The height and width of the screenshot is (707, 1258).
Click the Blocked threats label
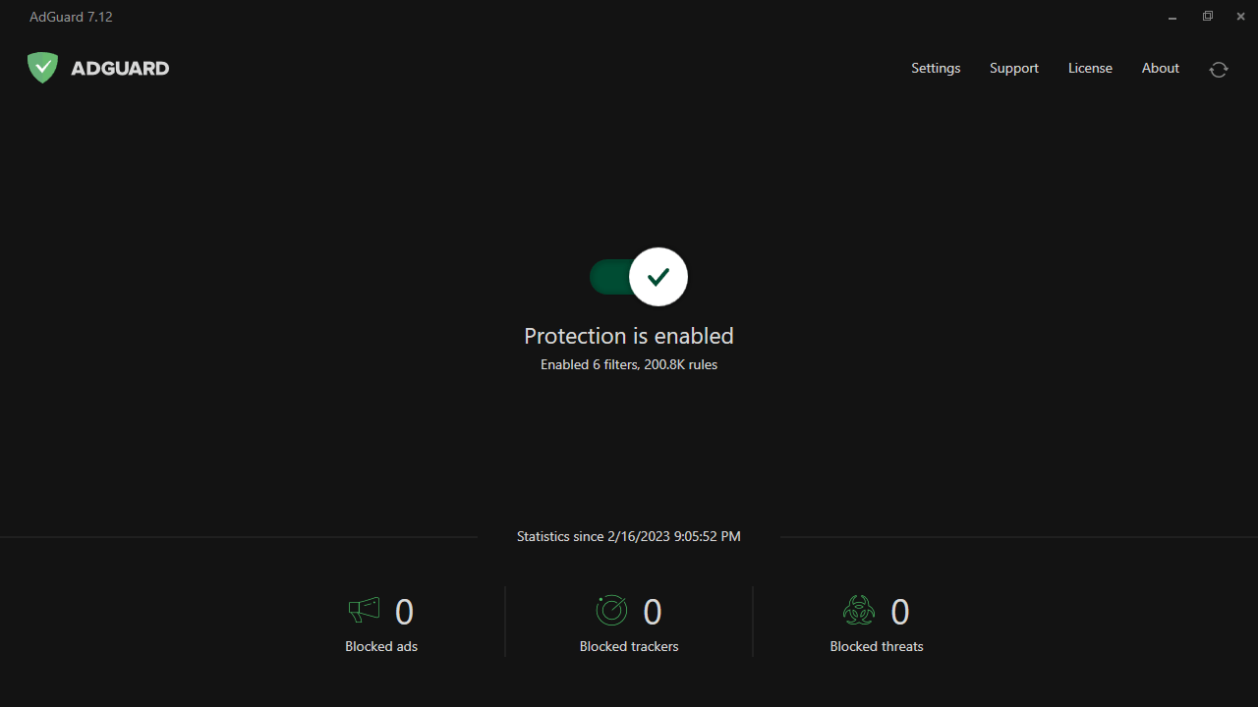[877, 646]
